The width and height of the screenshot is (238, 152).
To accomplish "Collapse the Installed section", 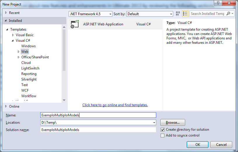I will click(6, 21).
